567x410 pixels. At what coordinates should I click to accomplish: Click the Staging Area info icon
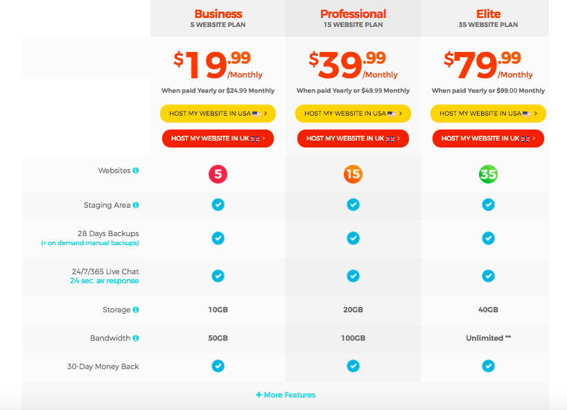[x=136, y=205]
